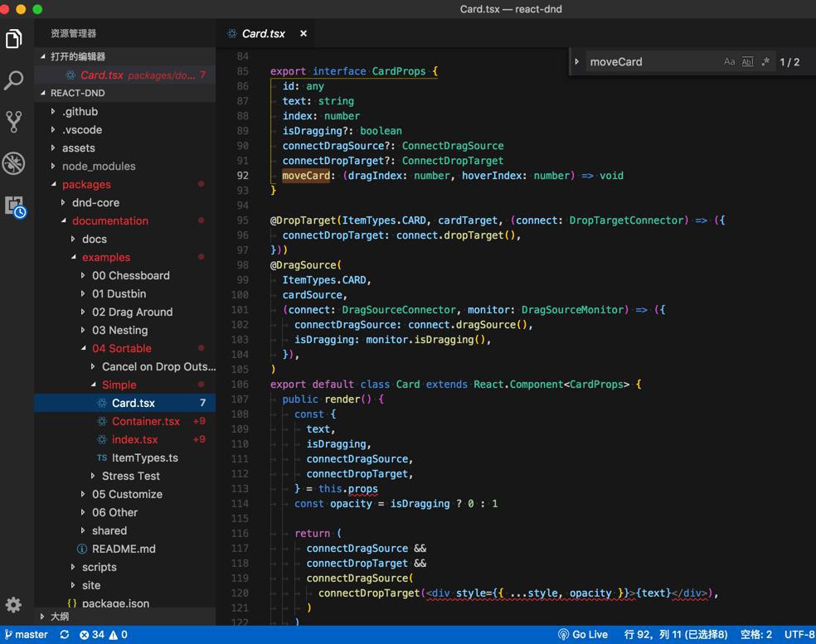The width and height of the screenshot is (816, 644).
Task: Toggle Match Case in find widget
Action: pyautogui.click(x=729, y=62)
